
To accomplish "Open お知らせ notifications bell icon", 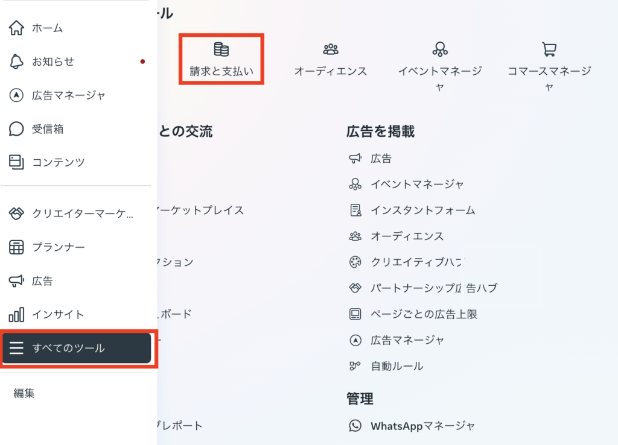I will pyautogui.click(x=17, y=62).
